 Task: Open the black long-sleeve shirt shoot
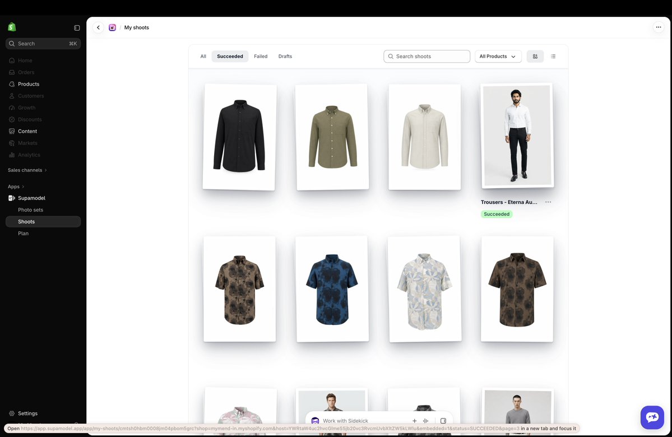pyautogui.click(x=239, y=137)
